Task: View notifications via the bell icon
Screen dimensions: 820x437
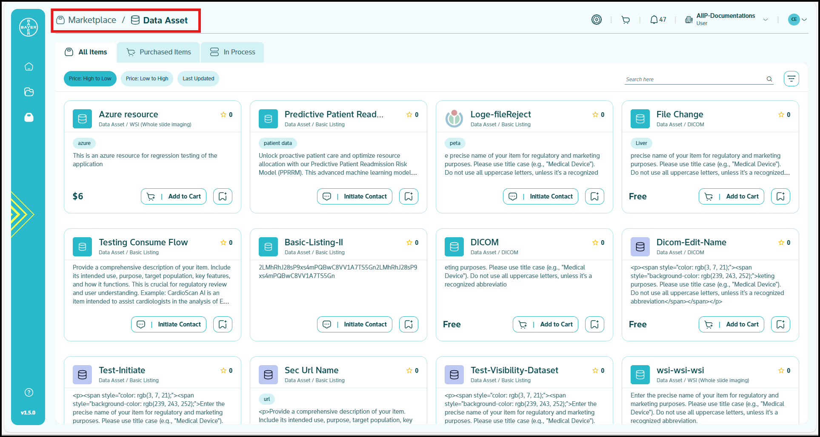Action: [x=654, y=19]
